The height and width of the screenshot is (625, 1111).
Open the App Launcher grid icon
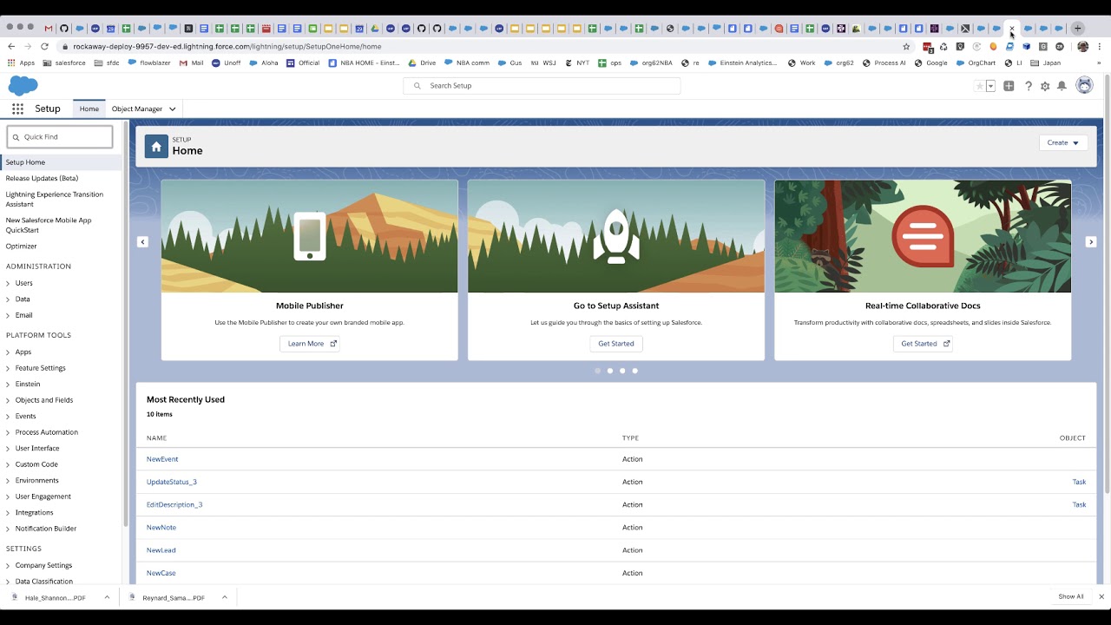[x=17, y=109]
